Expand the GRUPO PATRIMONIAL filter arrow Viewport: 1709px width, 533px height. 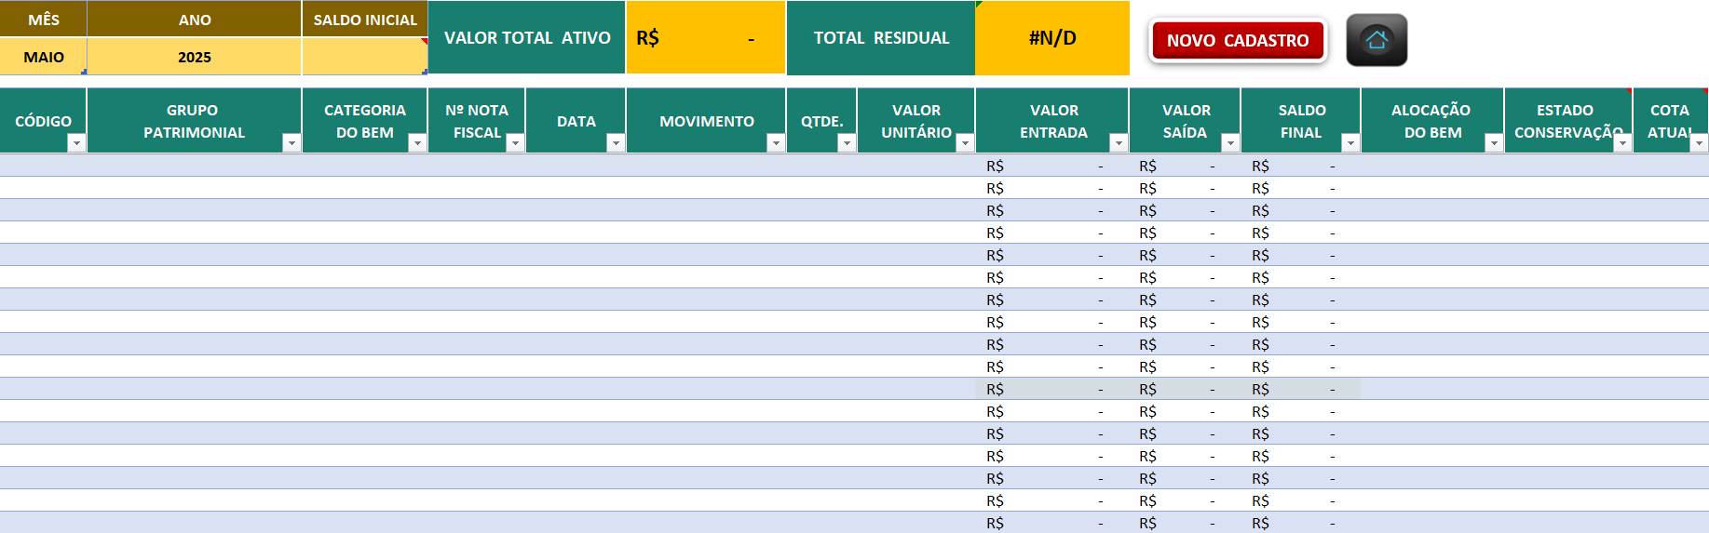pyautogui.click(x=292, y=142)
